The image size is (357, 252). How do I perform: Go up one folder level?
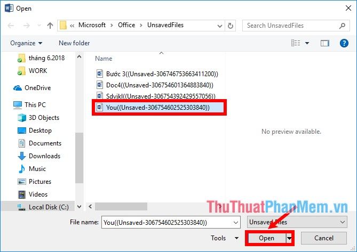pyautogui.click(x=50, y=26)
